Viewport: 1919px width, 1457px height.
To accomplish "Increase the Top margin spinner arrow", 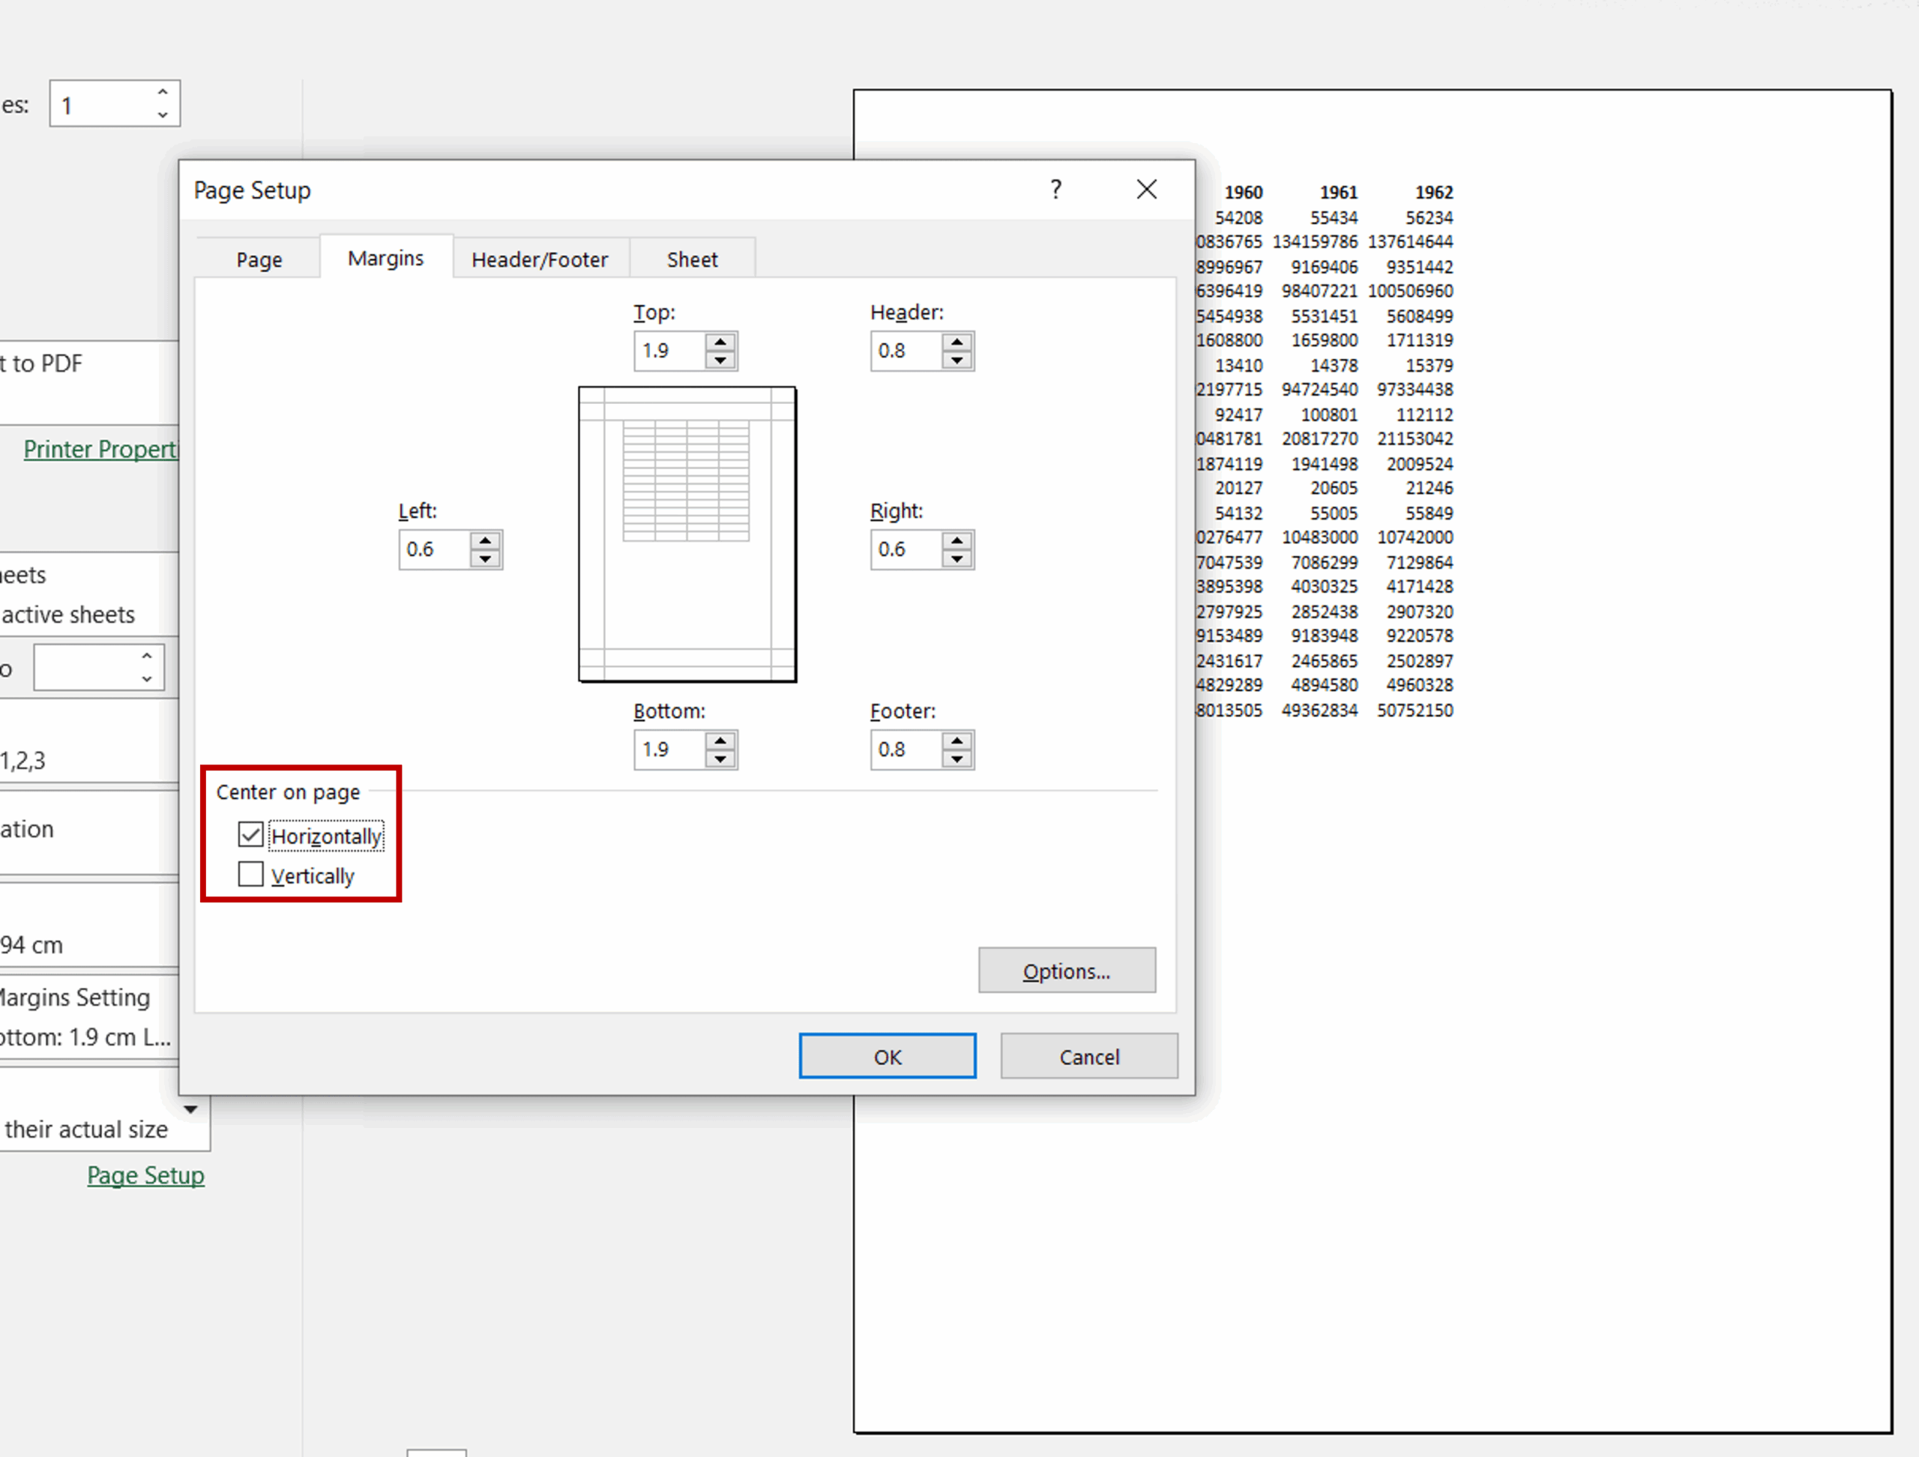I will click(720, 343).
